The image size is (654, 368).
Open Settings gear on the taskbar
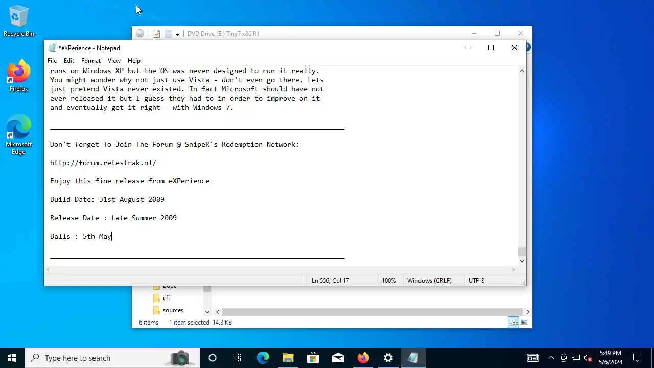[x=388, y=358]
